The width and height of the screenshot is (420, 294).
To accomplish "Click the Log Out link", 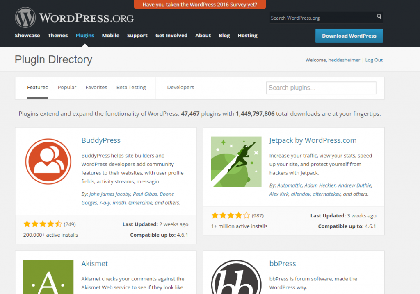I will (374, 60).
